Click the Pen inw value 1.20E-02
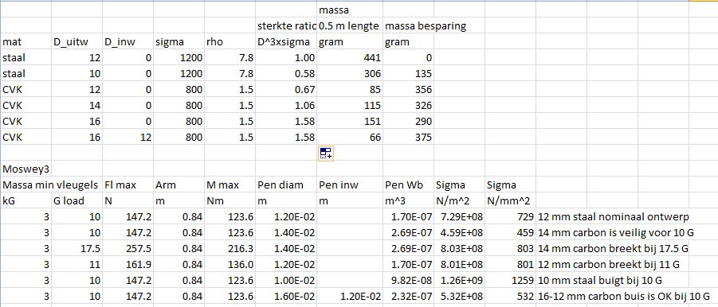Viewport: 718px width, 307px height. [350, 296]
